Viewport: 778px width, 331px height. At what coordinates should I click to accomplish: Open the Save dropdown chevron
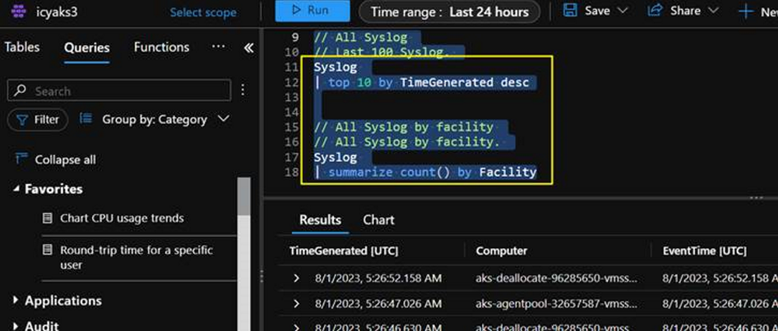coord(623,11)
